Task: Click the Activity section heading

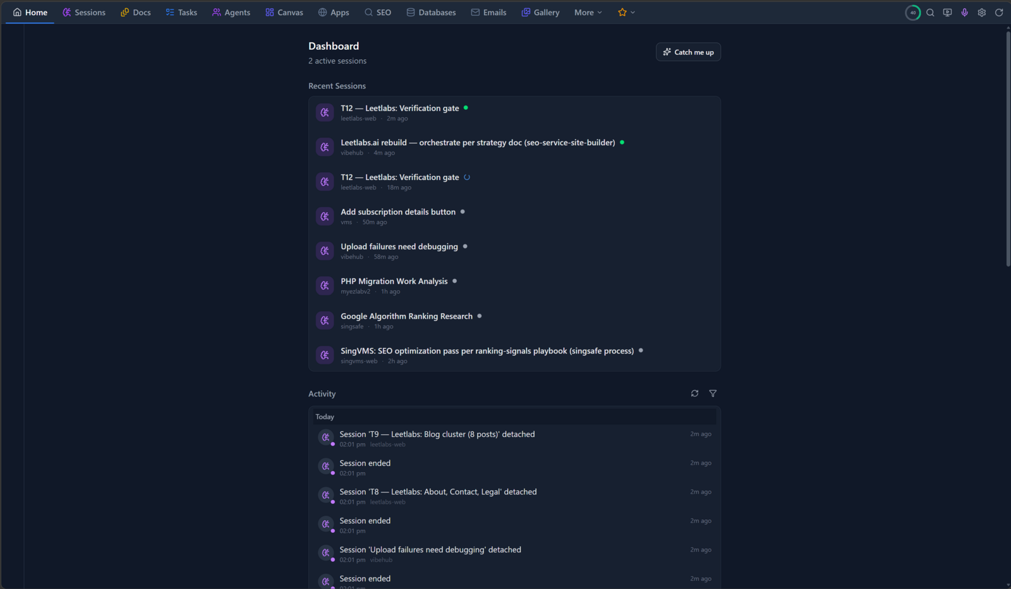Action: point(322,394)
